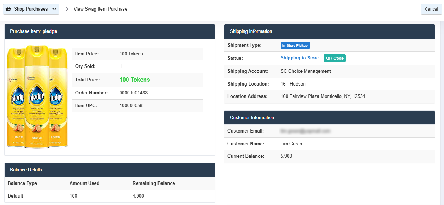Click the Cancel button

point(431,9)
